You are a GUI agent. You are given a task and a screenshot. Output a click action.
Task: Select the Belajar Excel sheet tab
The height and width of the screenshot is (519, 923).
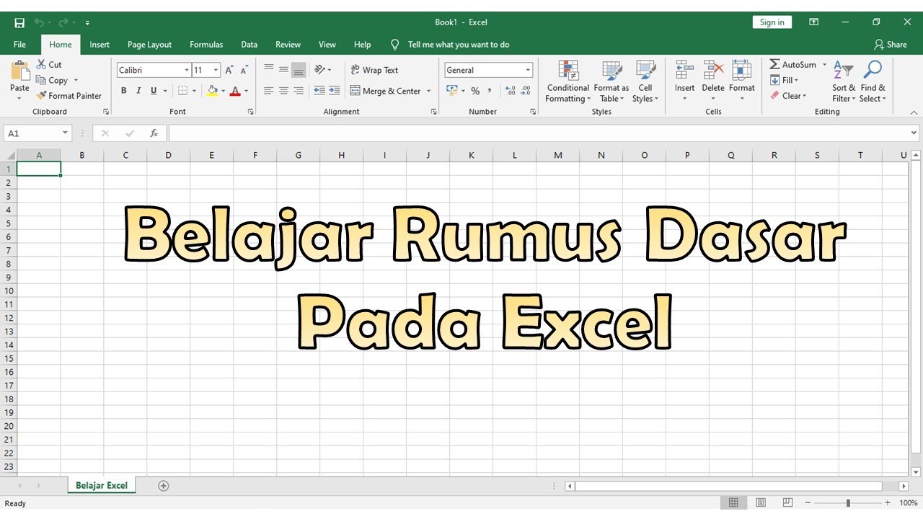102,486
